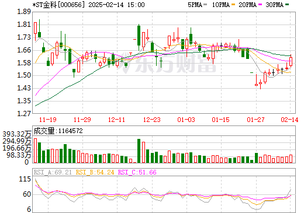Image resolution: width=304 pixels, height=213 pixels.
Task: Click the 01-27 date axis label
Action: pyautogui.click(x=255, y=120)
